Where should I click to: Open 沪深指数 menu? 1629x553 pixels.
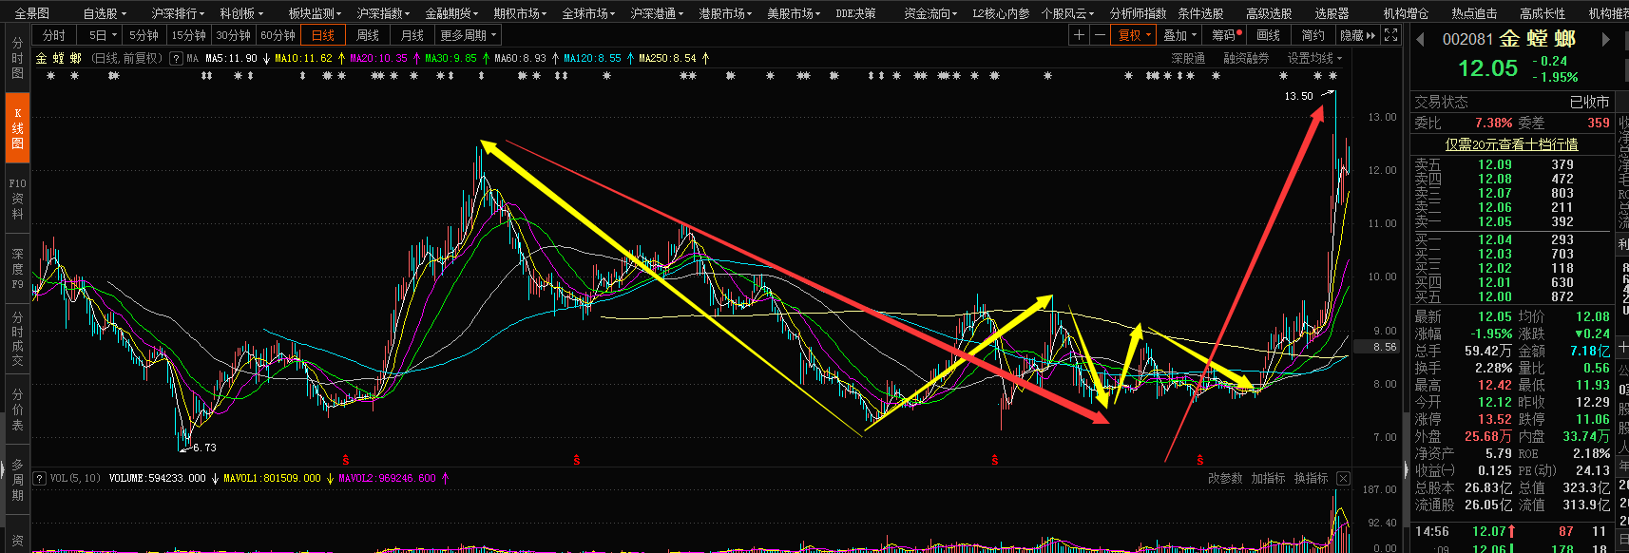click(x=383, y=13)
